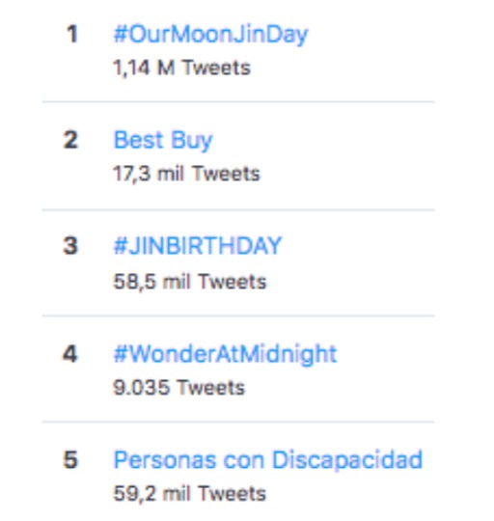Select rank number 4 in trends list
Viewport: 494px width, 521px height.
[x=70, y=353]
